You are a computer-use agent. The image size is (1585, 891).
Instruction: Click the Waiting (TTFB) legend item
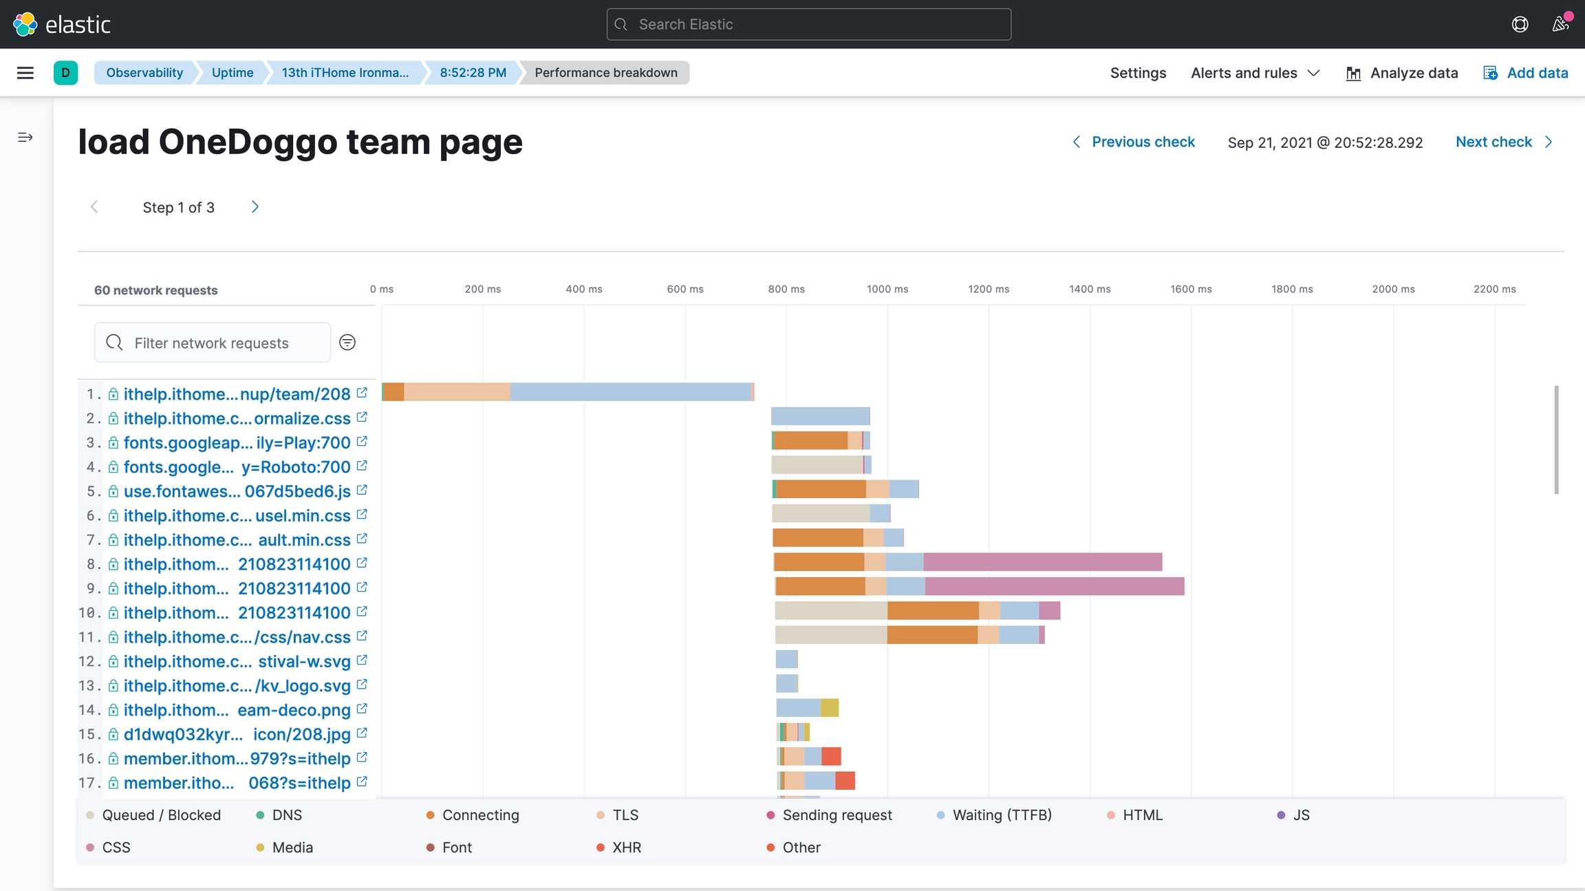pos(994,815)
